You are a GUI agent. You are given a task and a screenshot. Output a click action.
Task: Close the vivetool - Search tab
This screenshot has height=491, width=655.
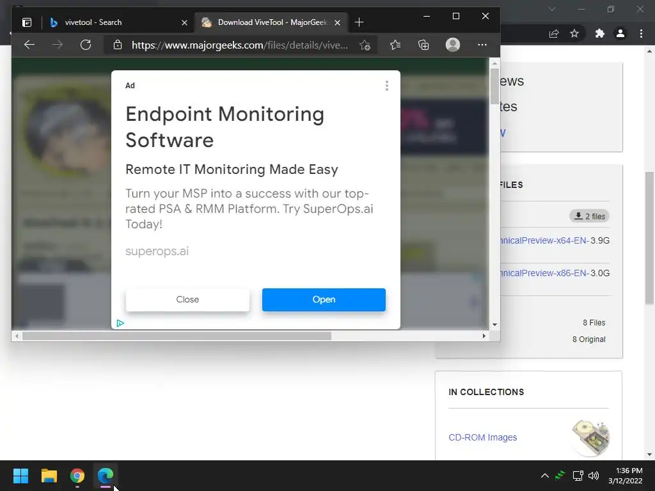(184, 22)
